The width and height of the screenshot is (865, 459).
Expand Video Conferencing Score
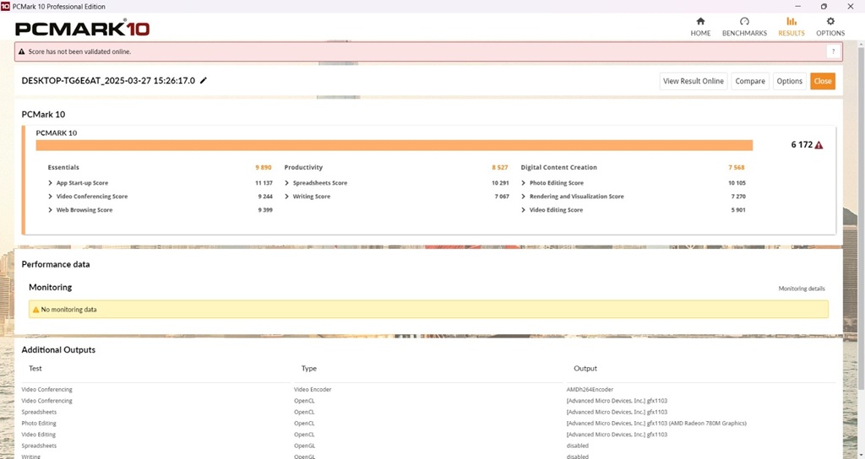click(x=50, y=196)
